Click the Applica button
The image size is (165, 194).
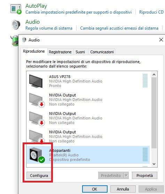click(x=151, y=189)
